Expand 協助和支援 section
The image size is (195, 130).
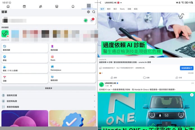click(94, 95)
